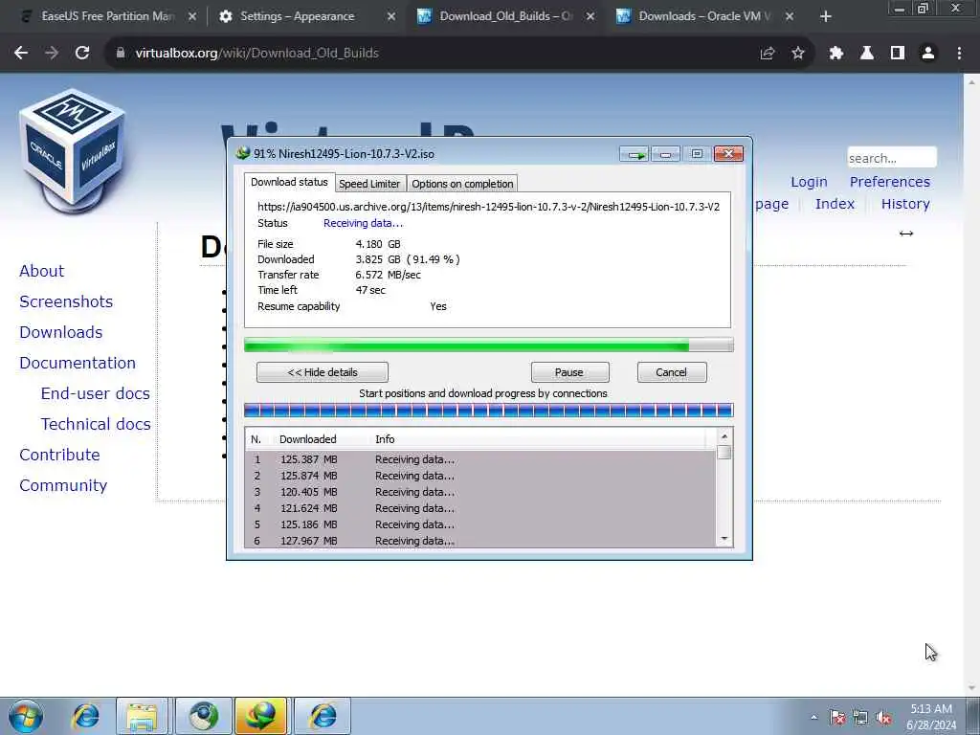Viewport: 980px width, 735px height.
Task: Click the site lock icon in address bar
Action: [120, 54]
